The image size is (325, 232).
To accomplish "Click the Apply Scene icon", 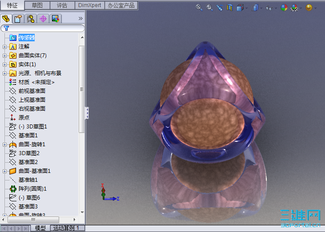I will pos(294,8).
